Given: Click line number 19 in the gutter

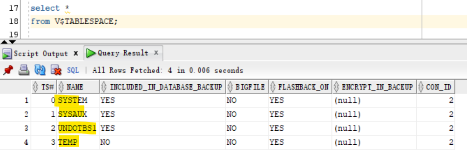Looking at the screenshot, I should pos(14,34).
